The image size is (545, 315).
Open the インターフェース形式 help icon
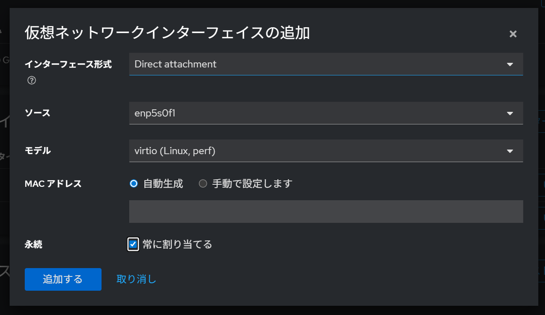(31, 80)
